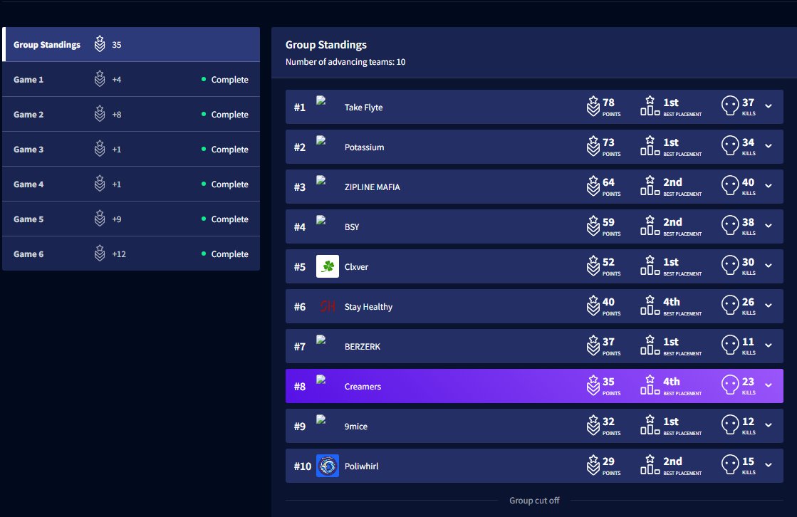Click Potassium's points medal icon
The image size is (797, 517).
coord(593,147)
